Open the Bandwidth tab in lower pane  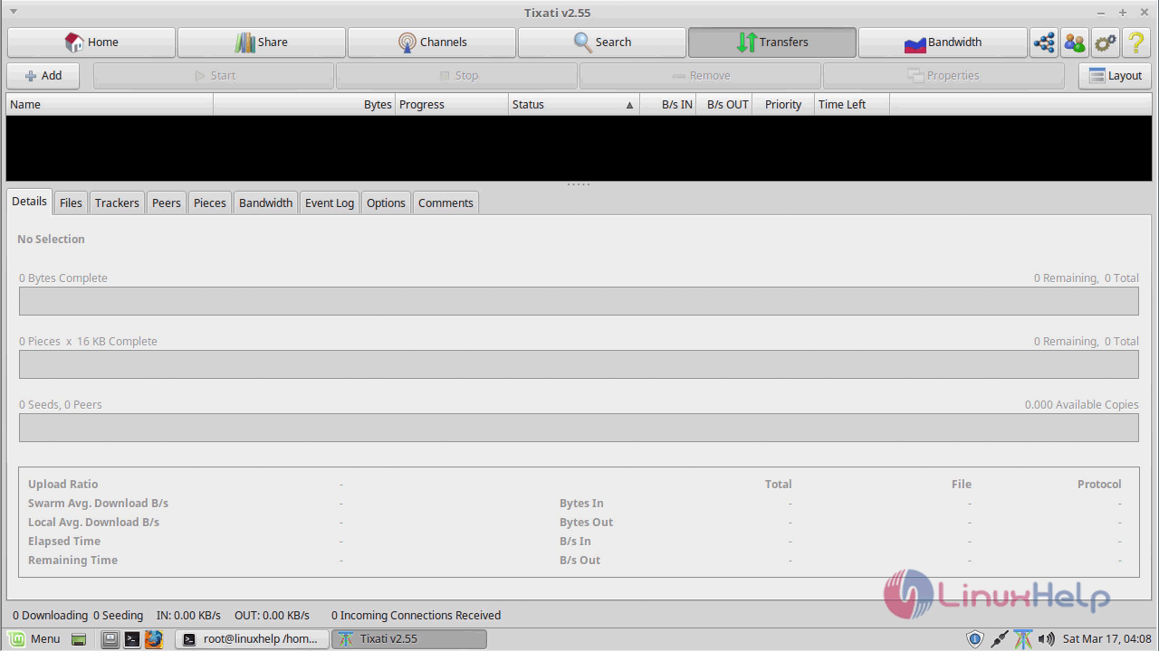[x=265, y=203]
